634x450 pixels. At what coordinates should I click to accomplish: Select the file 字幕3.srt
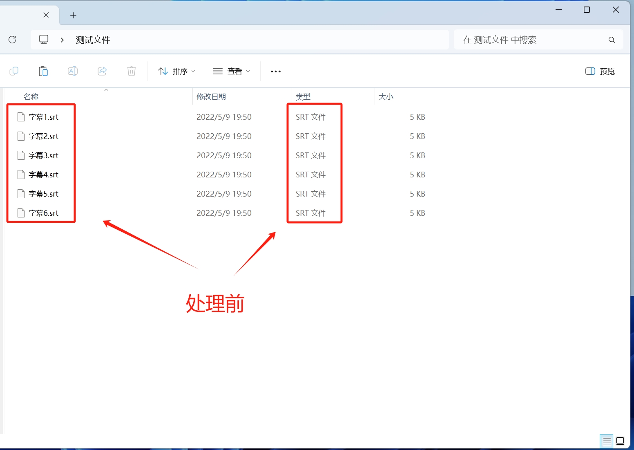43,155
